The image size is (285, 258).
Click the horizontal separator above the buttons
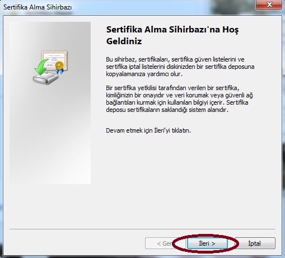[x=142, y=229]
